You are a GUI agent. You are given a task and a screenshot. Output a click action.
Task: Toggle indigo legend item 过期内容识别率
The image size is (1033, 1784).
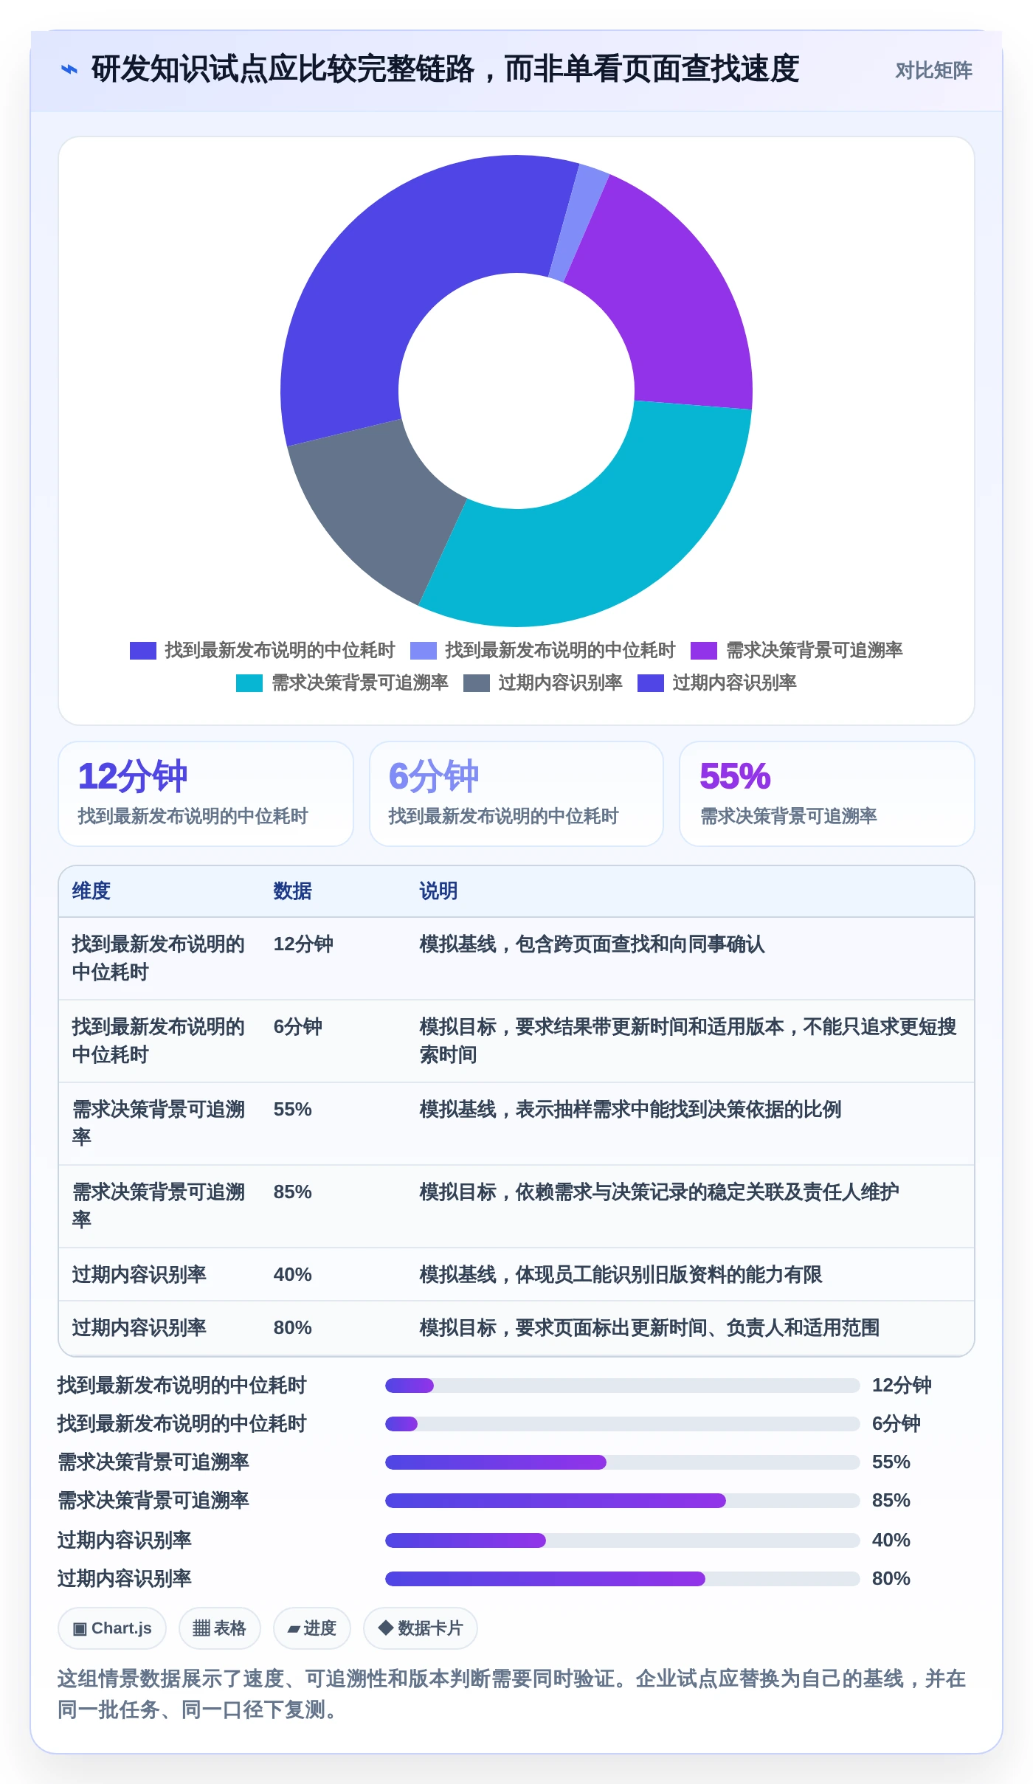pyautogui.click(x=717, y=682)
